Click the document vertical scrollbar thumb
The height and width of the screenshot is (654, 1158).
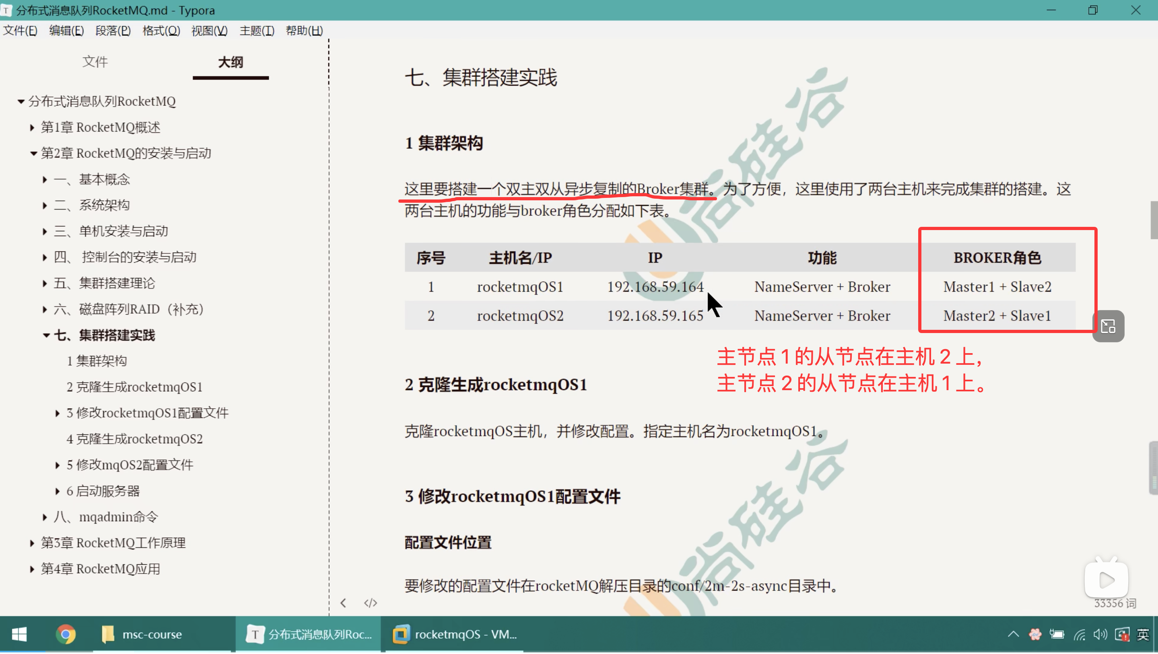pyautogui.click(x=1154, y=220)
